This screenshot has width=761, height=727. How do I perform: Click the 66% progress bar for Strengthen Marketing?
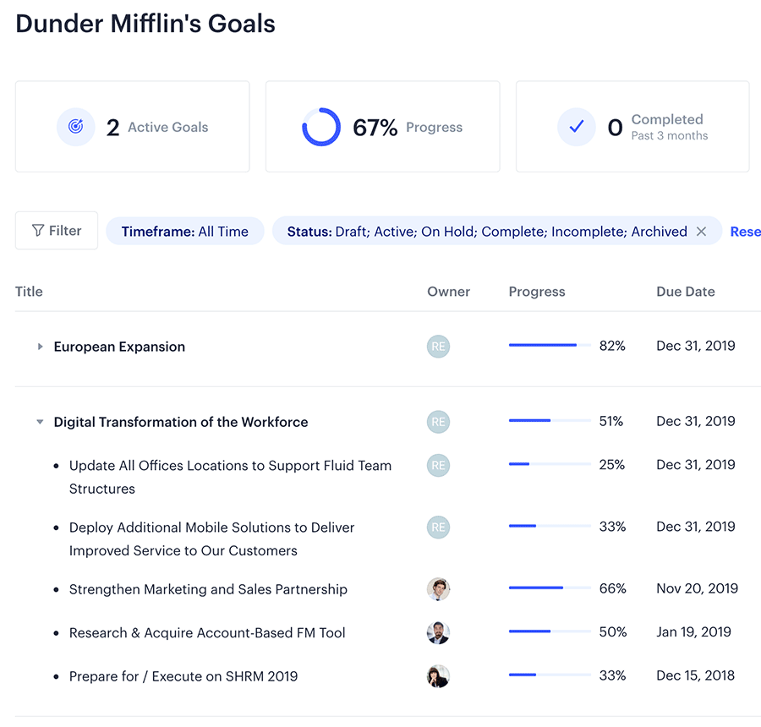coord(550,588)
